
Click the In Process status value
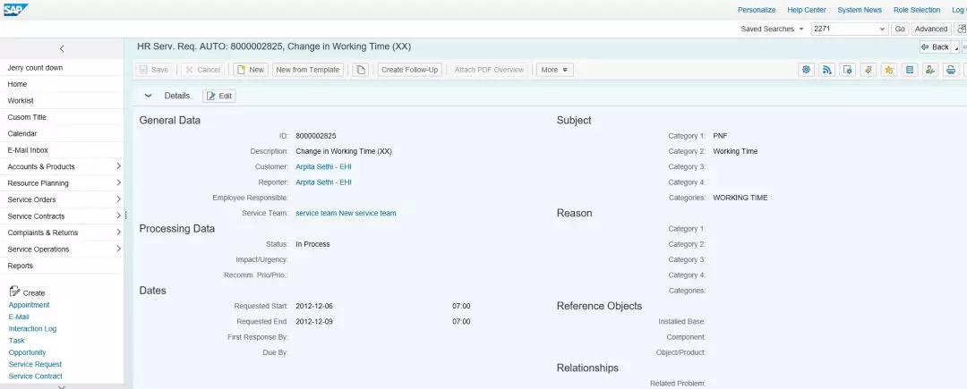[x=312, y=244]
